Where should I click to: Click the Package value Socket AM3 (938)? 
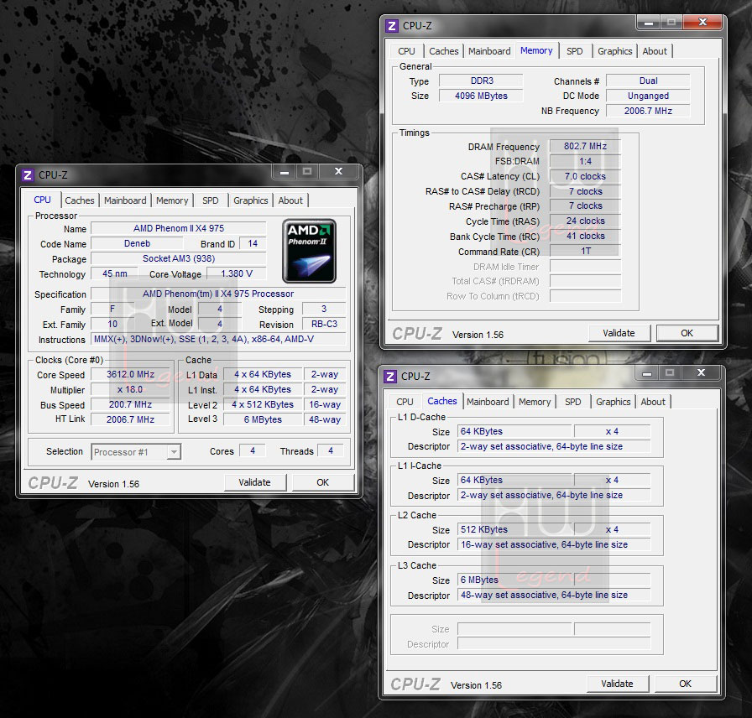coord(179,259)
